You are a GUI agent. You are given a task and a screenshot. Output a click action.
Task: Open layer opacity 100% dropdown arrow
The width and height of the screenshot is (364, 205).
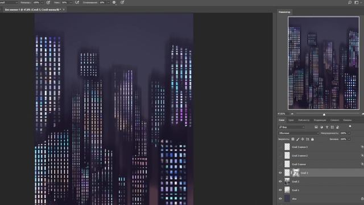[349, 133]
